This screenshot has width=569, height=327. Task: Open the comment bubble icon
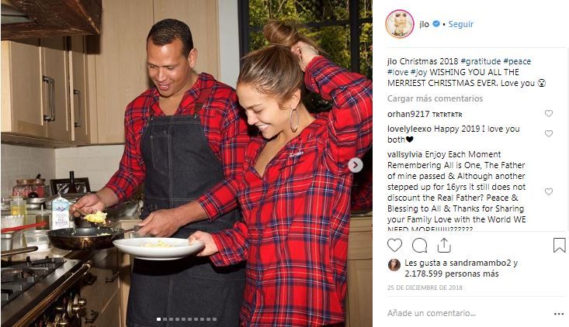(419, 245)
